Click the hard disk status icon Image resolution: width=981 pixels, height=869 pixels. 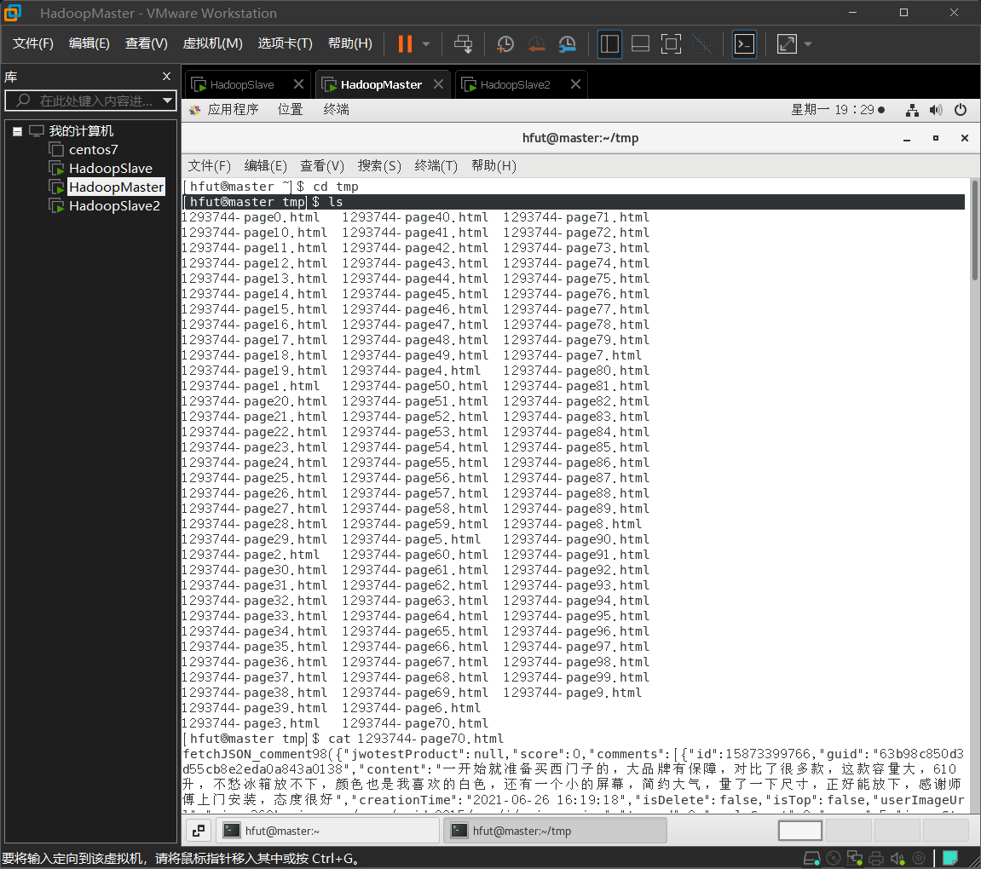pos(811,859)
